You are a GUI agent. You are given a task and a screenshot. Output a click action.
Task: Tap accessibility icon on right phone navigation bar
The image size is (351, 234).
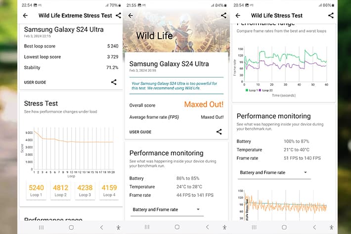click(x=332, y=227)
